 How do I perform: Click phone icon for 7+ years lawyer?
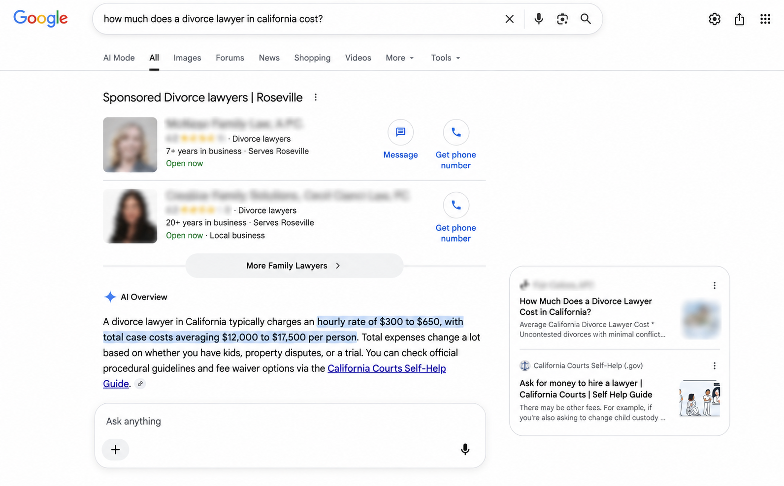(456, 132)
